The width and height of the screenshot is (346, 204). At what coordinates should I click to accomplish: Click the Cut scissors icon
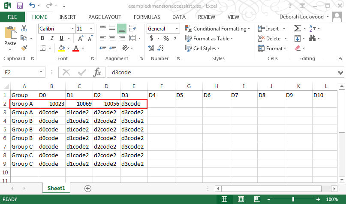click(24, 28)
